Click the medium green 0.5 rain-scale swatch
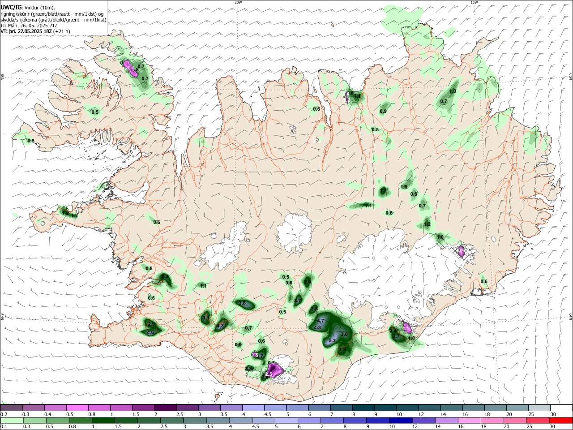The height and width of the screenshot is (430, 573). (57, 420)
